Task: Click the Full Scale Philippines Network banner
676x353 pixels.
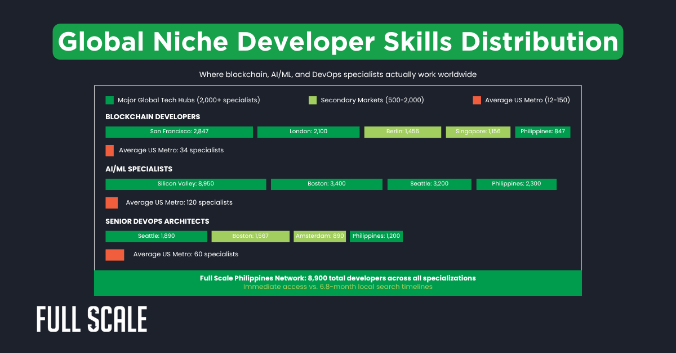Action: [338, 278]
